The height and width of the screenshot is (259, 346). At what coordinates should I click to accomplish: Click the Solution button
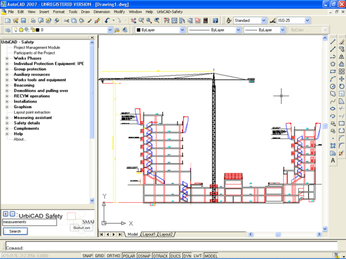tap(81, 228)
